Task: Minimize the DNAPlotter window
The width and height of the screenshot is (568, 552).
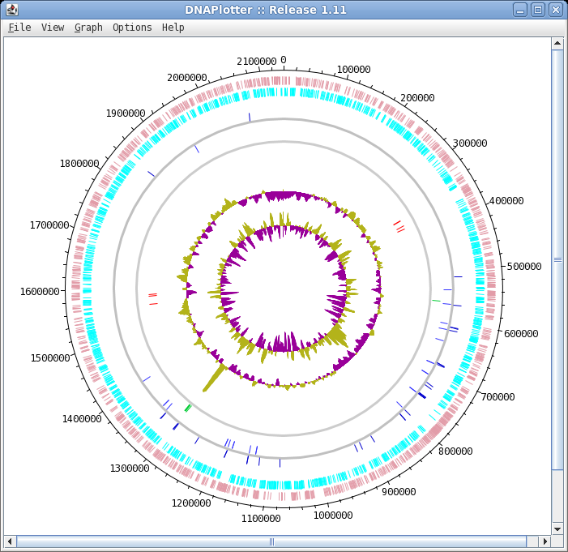Action: coord(520,10)
